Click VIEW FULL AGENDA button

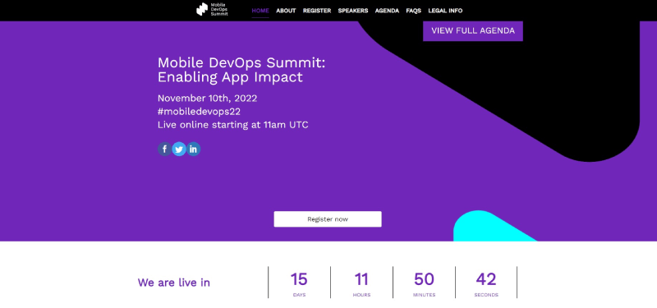tap(473, 31)
